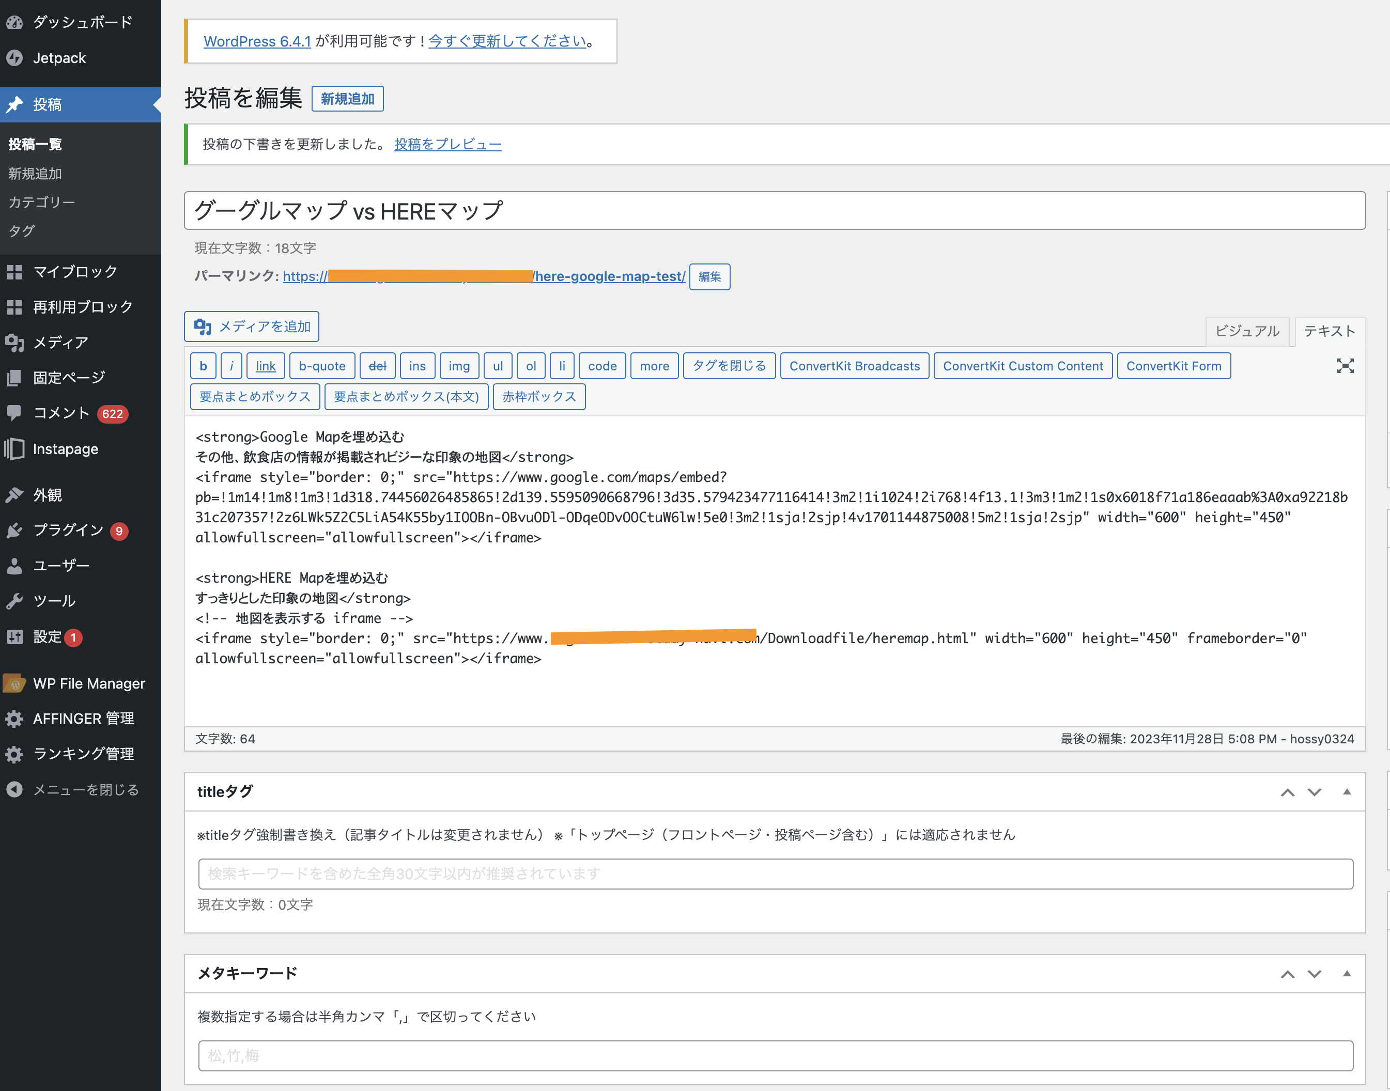Collapse the titleタグ panel
Screen dimensions: 1390x1091
[1348, 792]
